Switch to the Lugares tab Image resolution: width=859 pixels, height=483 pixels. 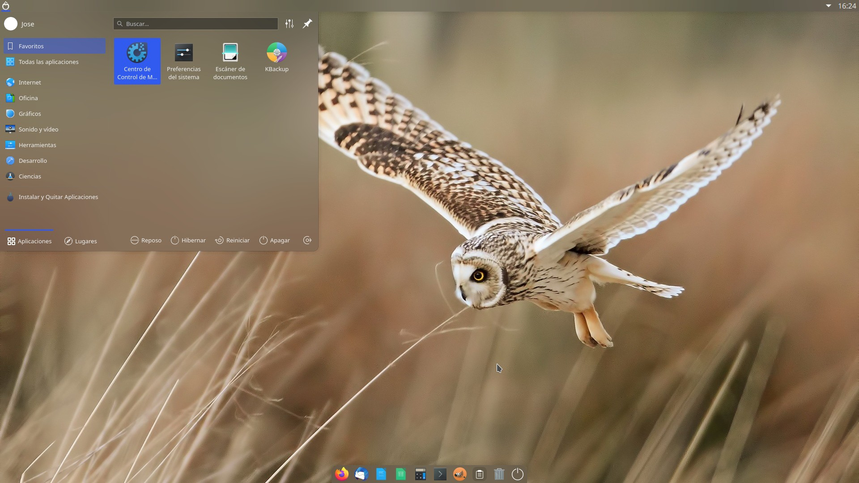[81, 241]
